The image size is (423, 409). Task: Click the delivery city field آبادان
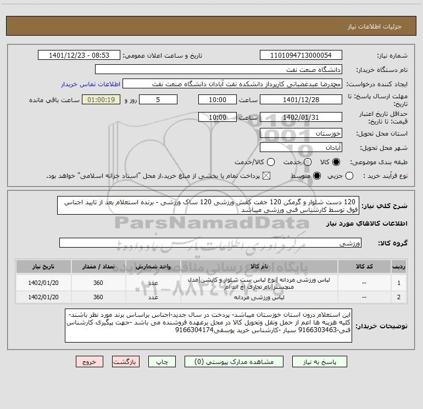click(301, 148)
